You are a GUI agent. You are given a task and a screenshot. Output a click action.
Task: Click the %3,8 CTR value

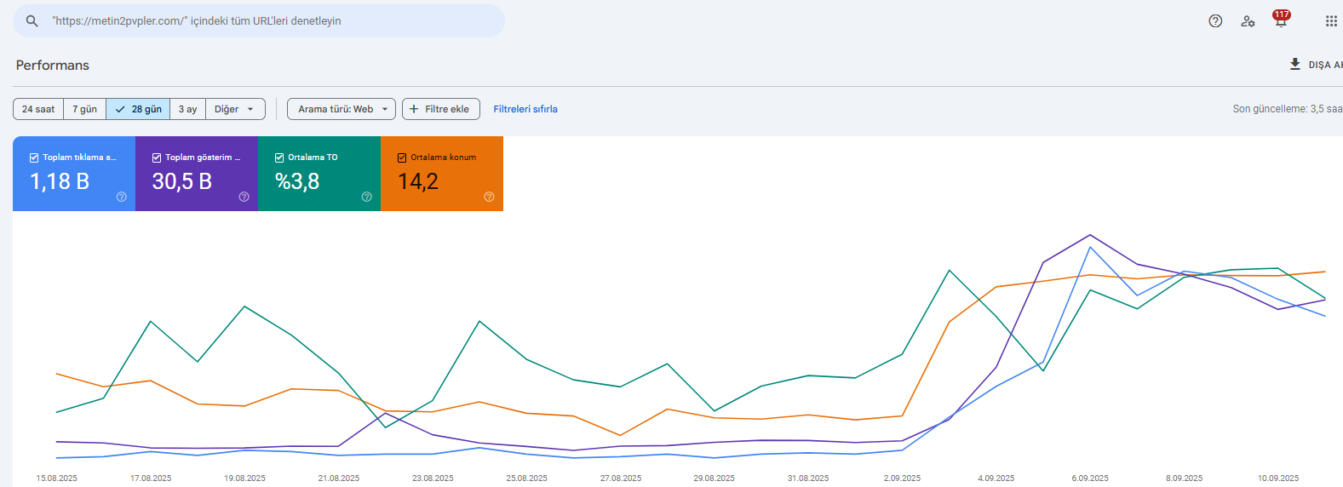click(297, 181)
